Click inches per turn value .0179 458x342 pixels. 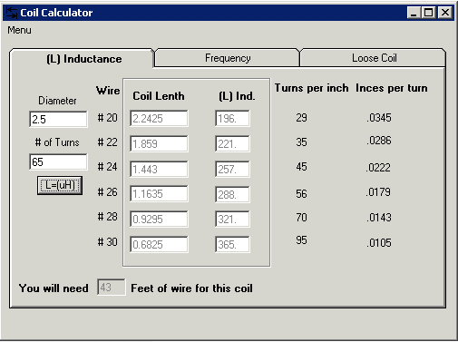pyautogui.click(x=378, y=192)
